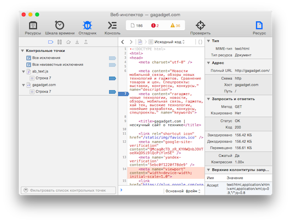
Task: Toggle Все неизвестные исключения breakpoint marker
Action: [112, 65]
